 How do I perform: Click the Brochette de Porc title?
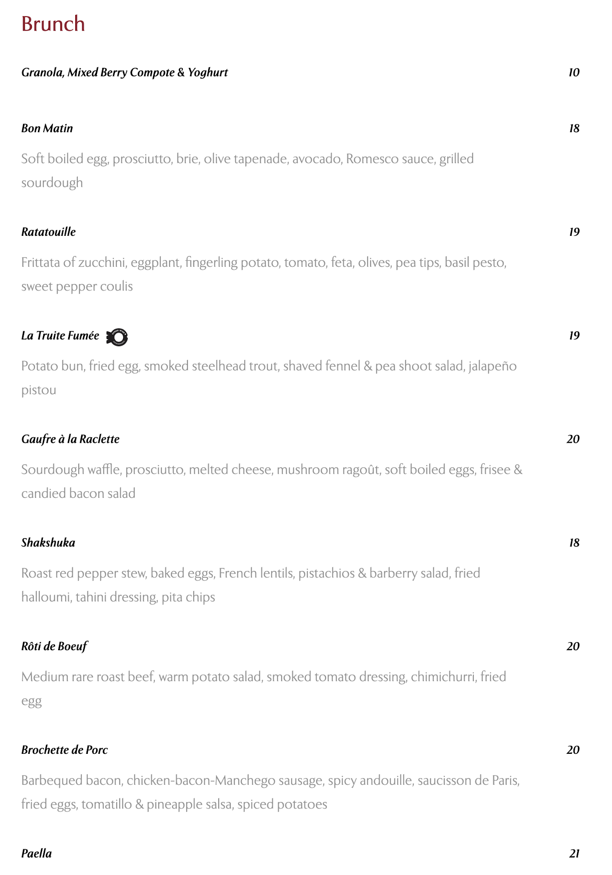tap(64, 750)
